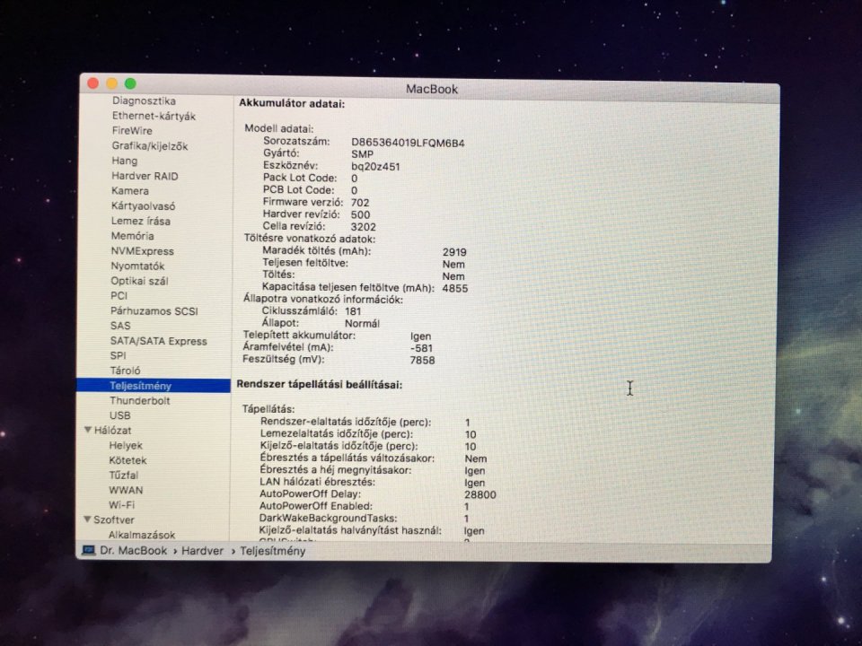The width and height of the screenshot is (862, 646).
Task: Click Hardver revízió value 500
Action: click(x=360, y=214)
